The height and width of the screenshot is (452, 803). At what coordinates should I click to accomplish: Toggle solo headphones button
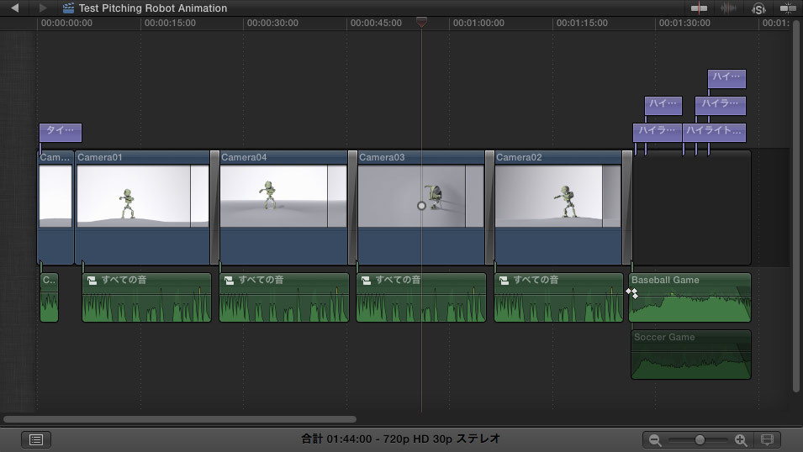pyautogui.click(x=758, y=8)
